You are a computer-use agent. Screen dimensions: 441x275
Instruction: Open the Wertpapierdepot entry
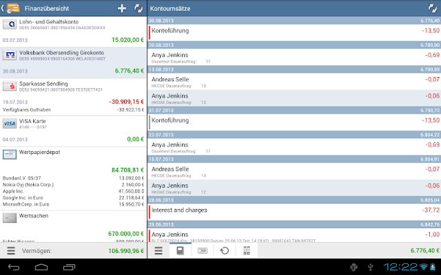pos(73,178)
